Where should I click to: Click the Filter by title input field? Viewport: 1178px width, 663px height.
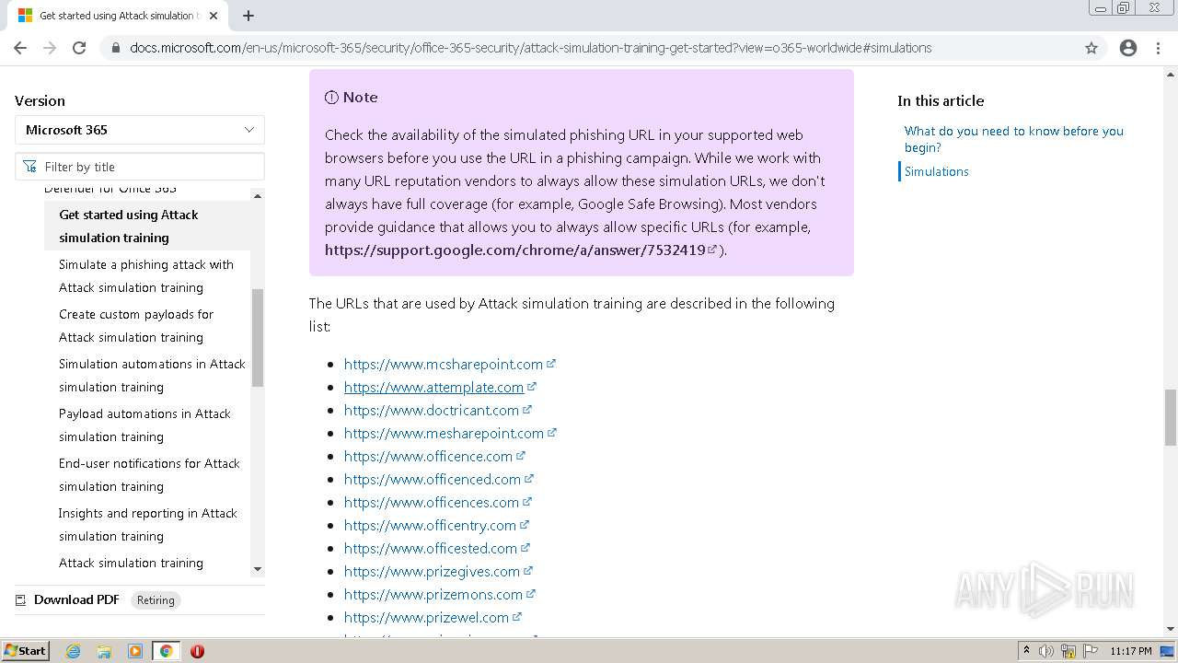(x=140, y=167)
